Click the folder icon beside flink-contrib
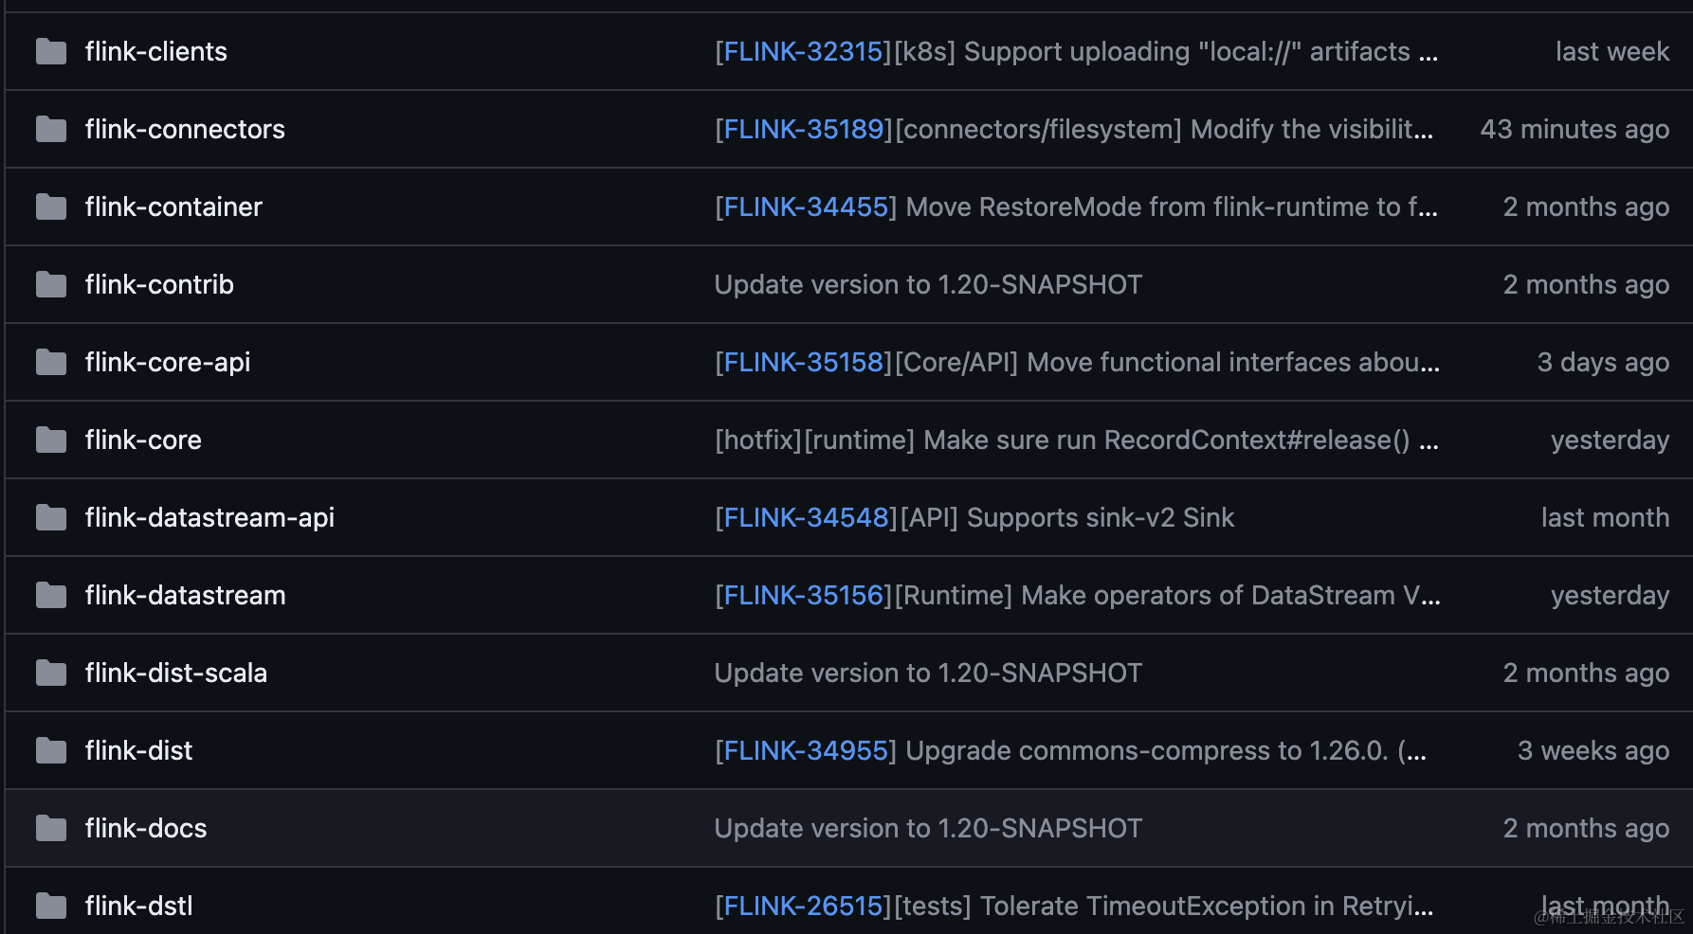1693x934 pixels. point(51,284)
